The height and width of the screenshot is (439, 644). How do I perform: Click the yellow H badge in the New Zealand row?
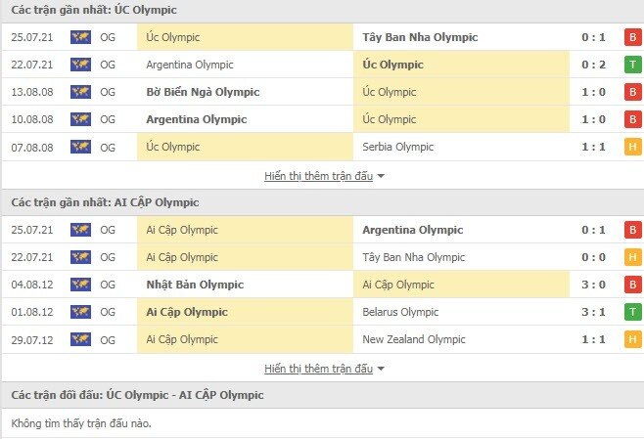tap(633, 339)
